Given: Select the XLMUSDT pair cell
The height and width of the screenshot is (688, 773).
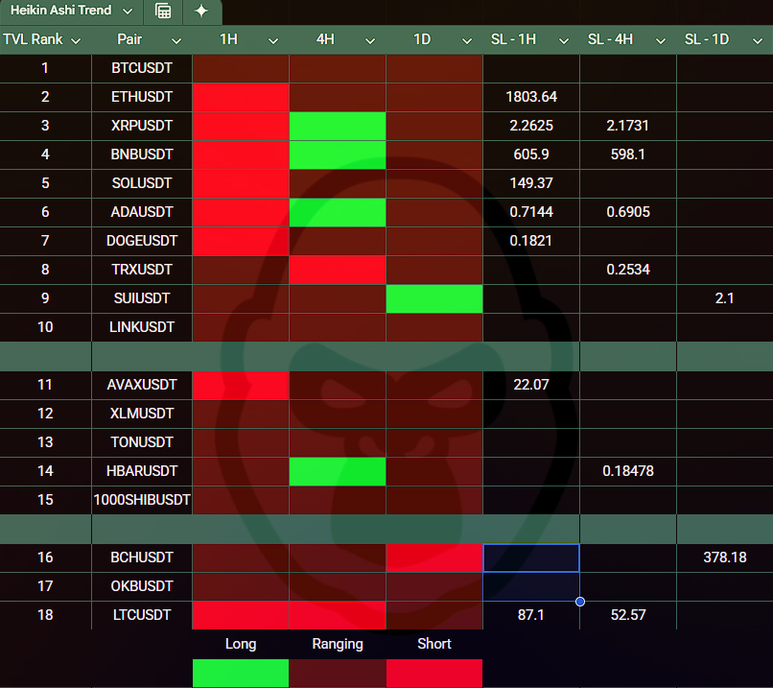Looking at the screenshot, I should (x=142, y=414).
